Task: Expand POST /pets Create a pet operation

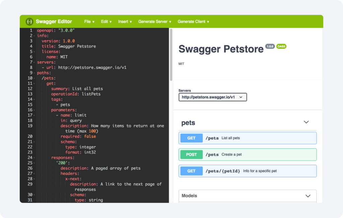Action: coord(248,154)
